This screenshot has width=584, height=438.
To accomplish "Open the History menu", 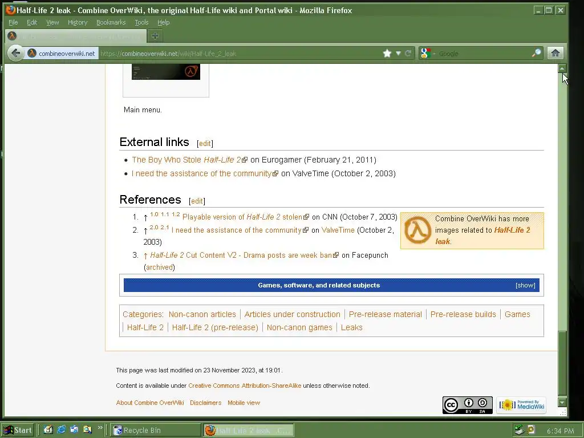I will [x=78, y=22].
